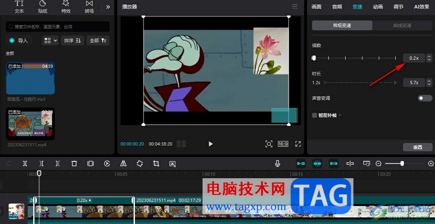This screenshot has height=224, width=435.
Task: Open the Effects (特效) panel
Action: click(x=66, y=7)
